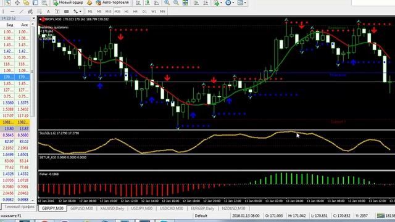
Task: Switch to NZDUSD,M30 chart tab
Action: [233, 208]
